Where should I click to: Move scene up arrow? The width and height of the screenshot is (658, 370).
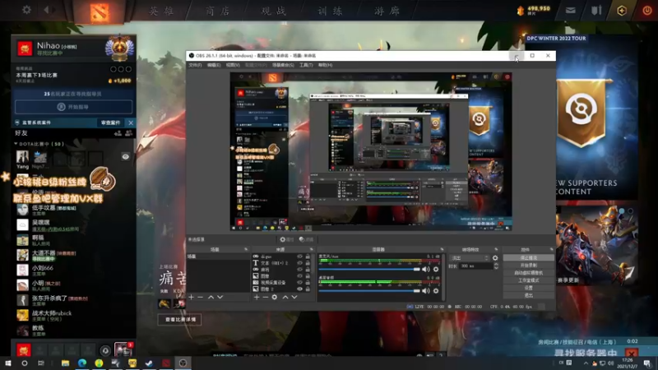click(211, 297)
